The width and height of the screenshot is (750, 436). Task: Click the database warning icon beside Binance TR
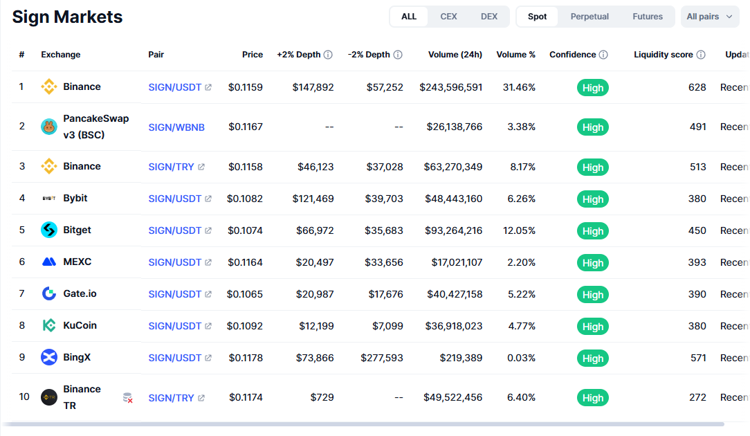click(127, 398)
